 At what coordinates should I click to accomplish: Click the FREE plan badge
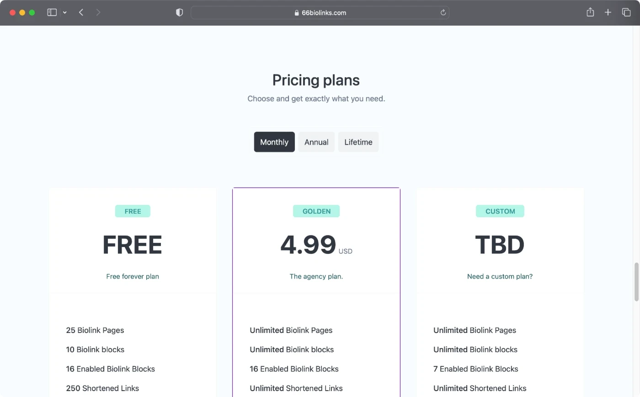(x=133, y=211)
